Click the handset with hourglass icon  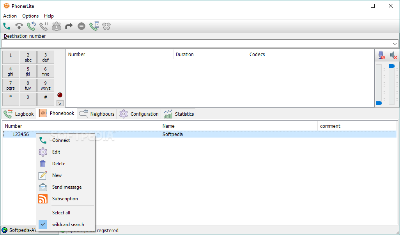(x=94, y=26)
